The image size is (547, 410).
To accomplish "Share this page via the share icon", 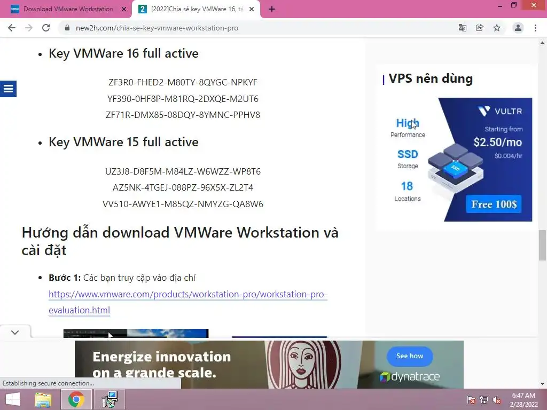I will click(480, 28).
